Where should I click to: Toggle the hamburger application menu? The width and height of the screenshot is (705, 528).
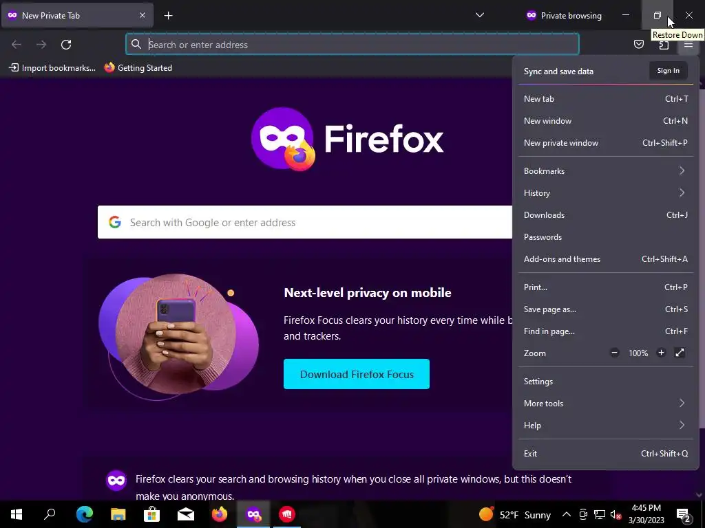click(x=688, y=45)
